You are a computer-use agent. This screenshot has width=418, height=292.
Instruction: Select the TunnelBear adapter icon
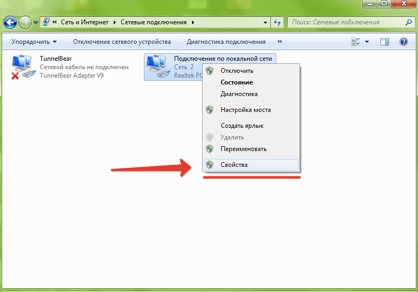(23, 67)
